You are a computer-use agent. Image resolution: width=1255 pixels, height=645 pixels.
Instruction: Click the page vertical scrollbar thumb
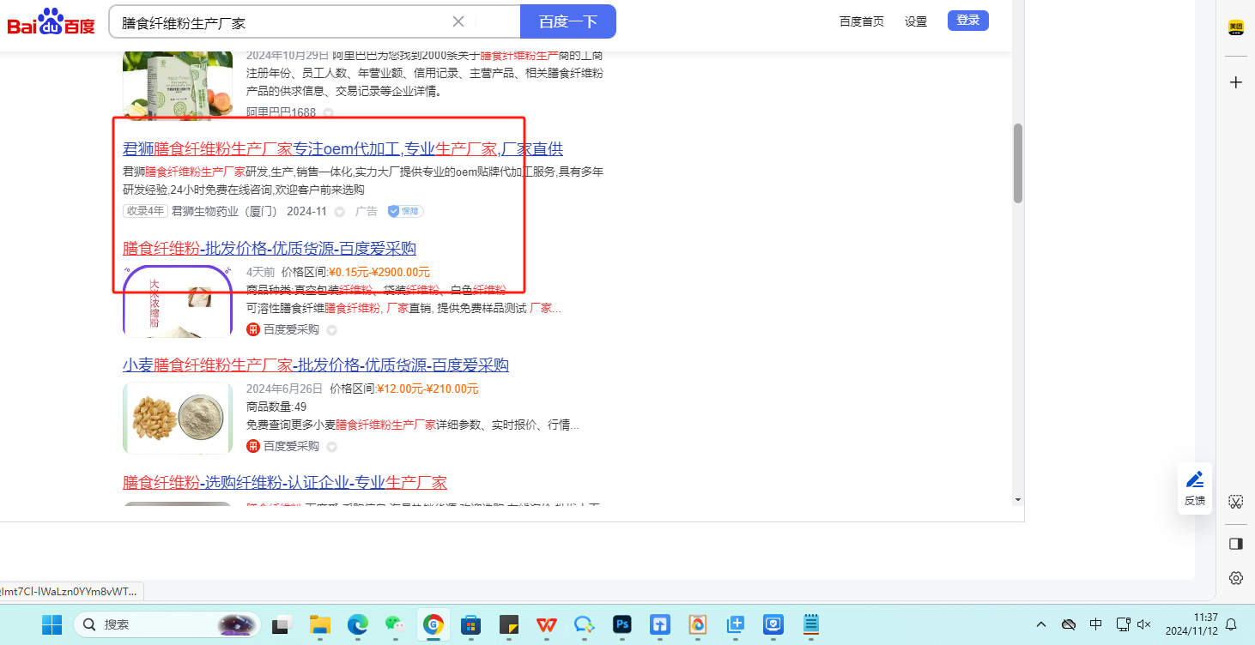coord(1018,163)
